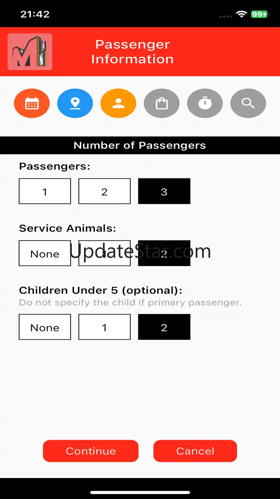
Task: Set Passengers count to 1
Action: pos(45,191)
